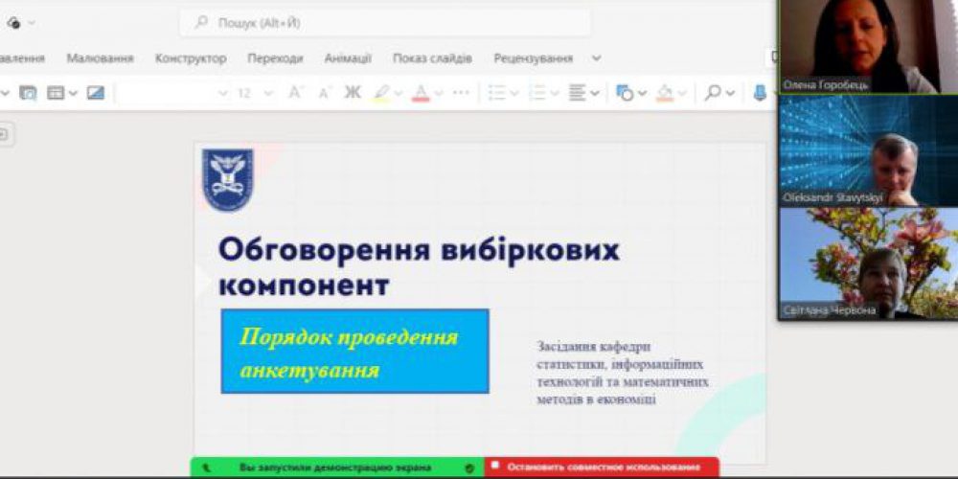
Task: Click the bold Ж formatting icon
Action: point(353,93)
